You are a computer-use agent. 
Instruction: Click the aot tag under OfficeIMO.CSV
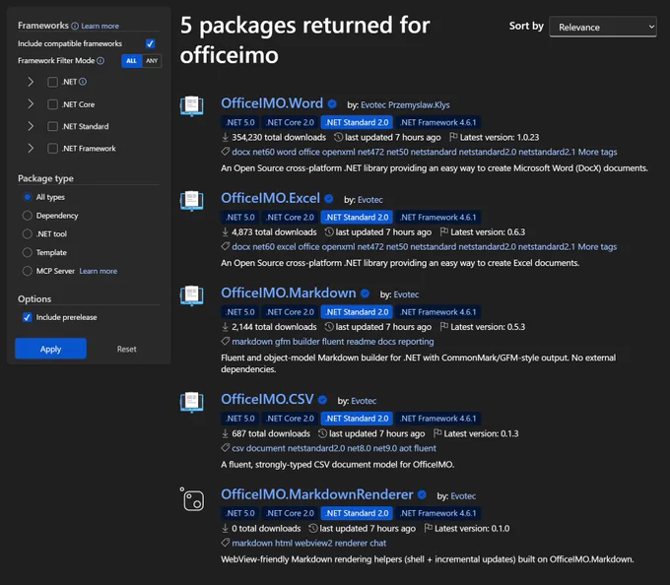406,448
